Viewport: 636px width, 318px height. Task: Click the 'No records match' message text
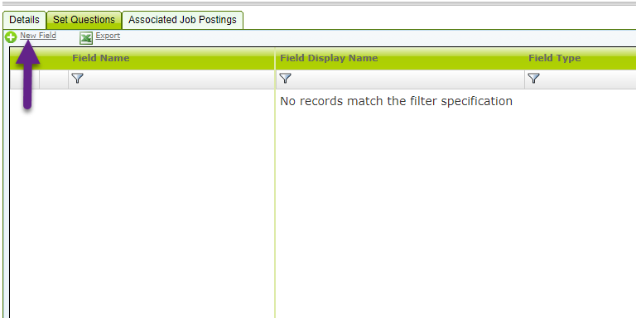(x=397, y=101)
